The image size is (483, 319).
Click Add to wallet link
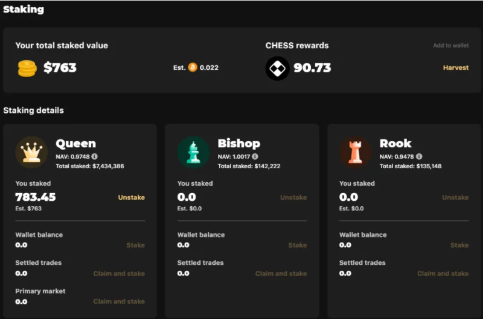[450, 45]
